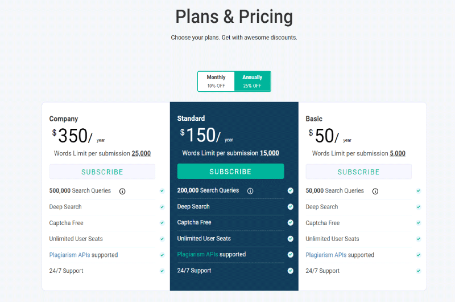This screenshot has width=455, height=302.
Task: Click checkmark next to Company Captcha Free
Action: coord(162,223)
